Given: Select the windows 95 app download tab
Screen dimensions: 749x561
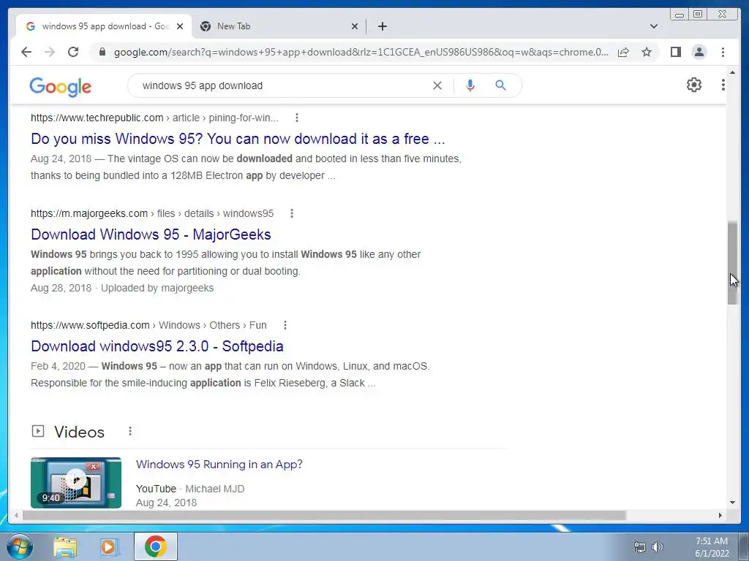Looking at the screenshot, I should (104, 26).
